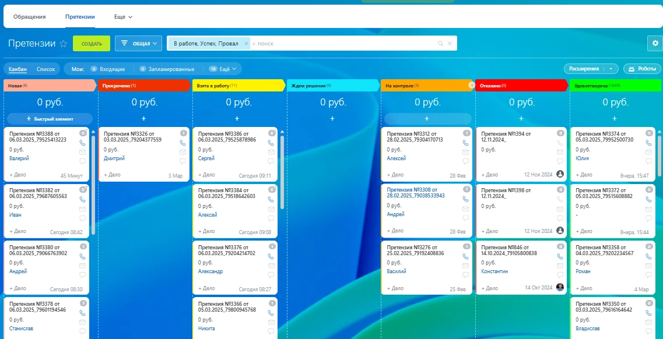Switch to the Список view

45,69
